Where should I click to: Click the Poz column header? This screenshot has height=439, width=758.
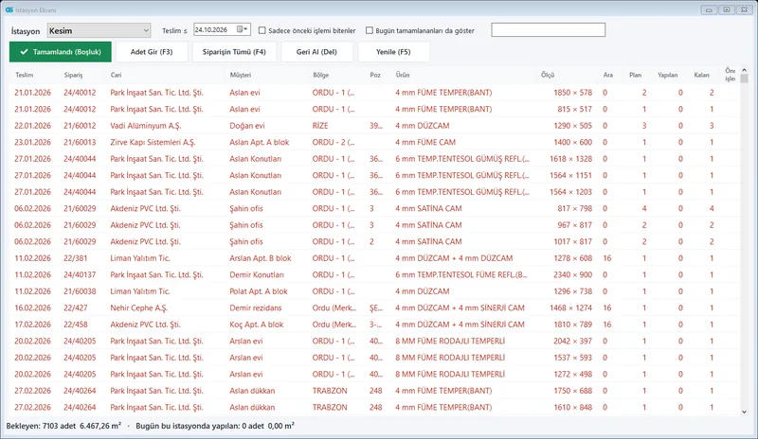click(375, 75)
